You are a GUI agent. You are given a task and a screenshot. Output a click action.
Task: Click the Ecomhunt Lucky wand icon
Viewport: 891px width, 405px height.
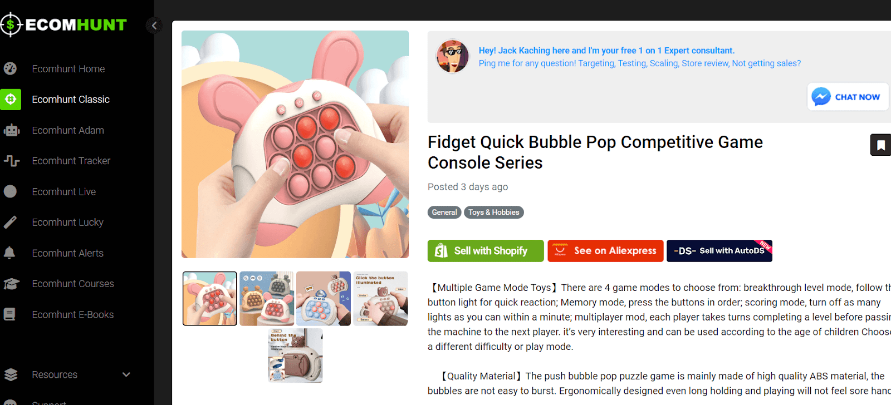pos(11,223)
